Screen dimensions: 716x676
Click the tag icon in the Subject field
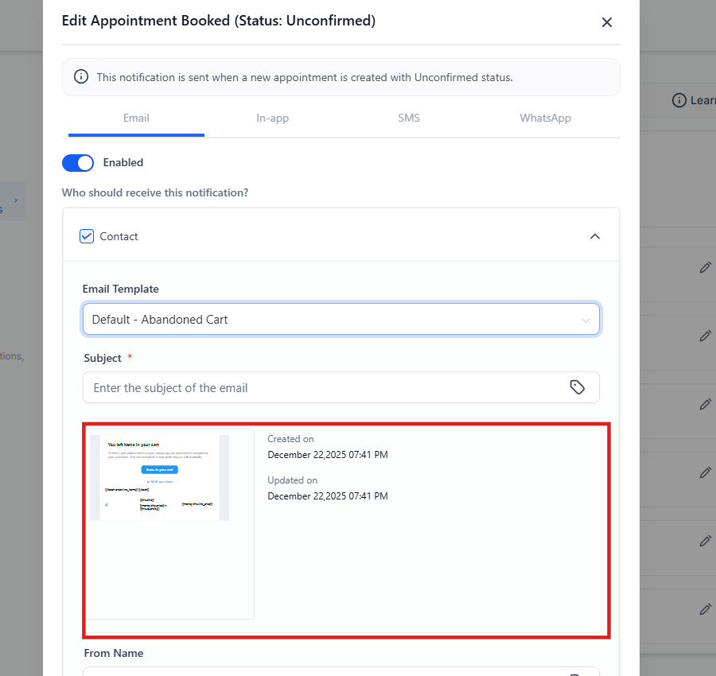pyautogui.click(x=578, y=387)
